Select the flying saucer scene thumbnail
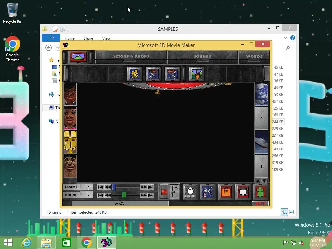Viewport: 332px width, 249px height. 262,142
